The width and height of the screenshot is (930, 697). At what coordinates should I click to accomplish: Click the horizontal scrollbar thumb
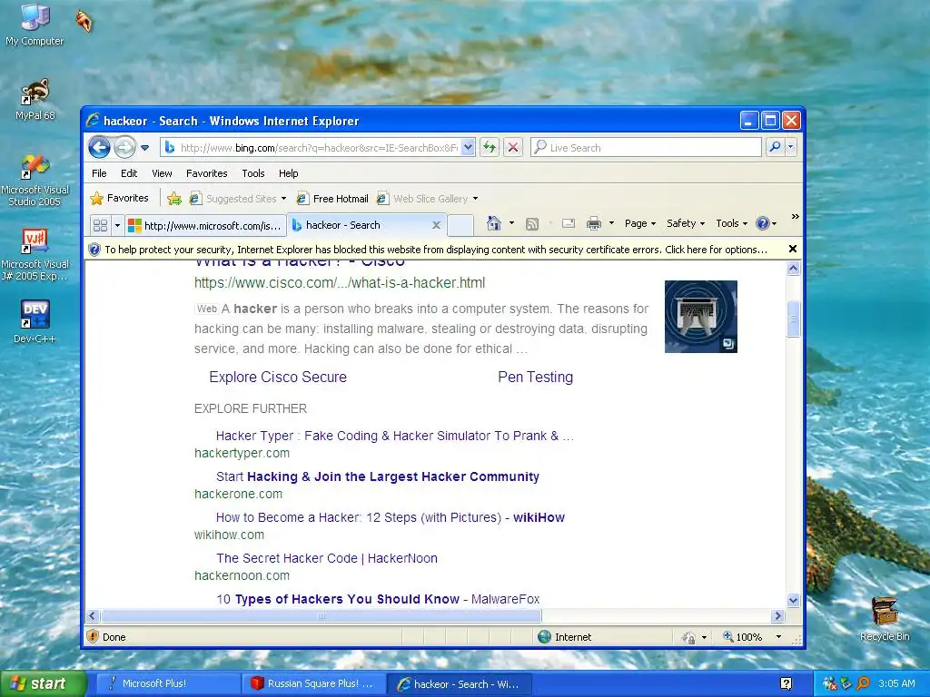(321, 616)
